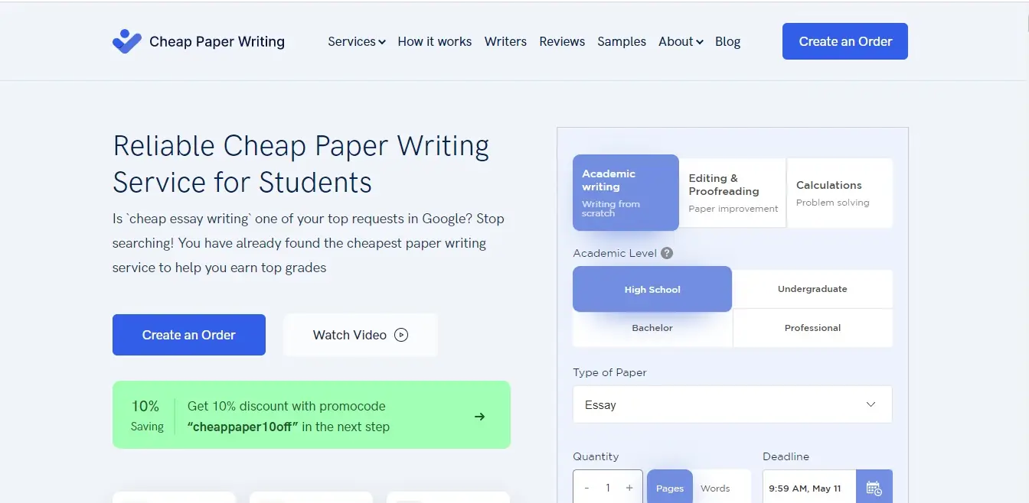
Task: Open the Writers page
Action: (x=505, y=41)
